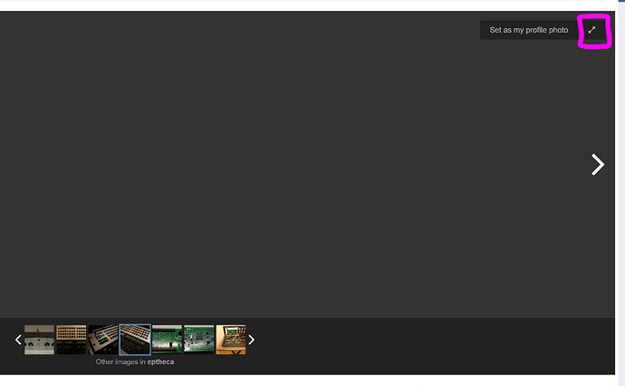Click 'Set as my profile photo'
The width and height of the screenshot is (625, 386).
point(529,30)
